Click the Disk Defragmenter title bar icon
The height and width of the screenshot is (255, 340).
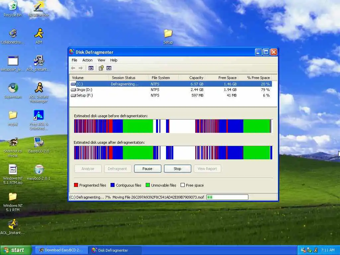(72, 52)
